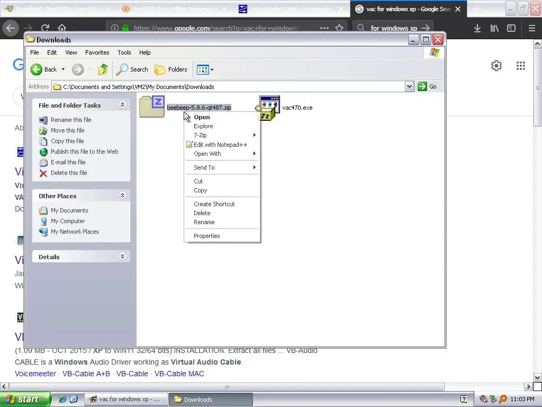542x407 pixels.
Task: Collapse the File and Folder Tasks panel
Action: [x=122, y=105]
